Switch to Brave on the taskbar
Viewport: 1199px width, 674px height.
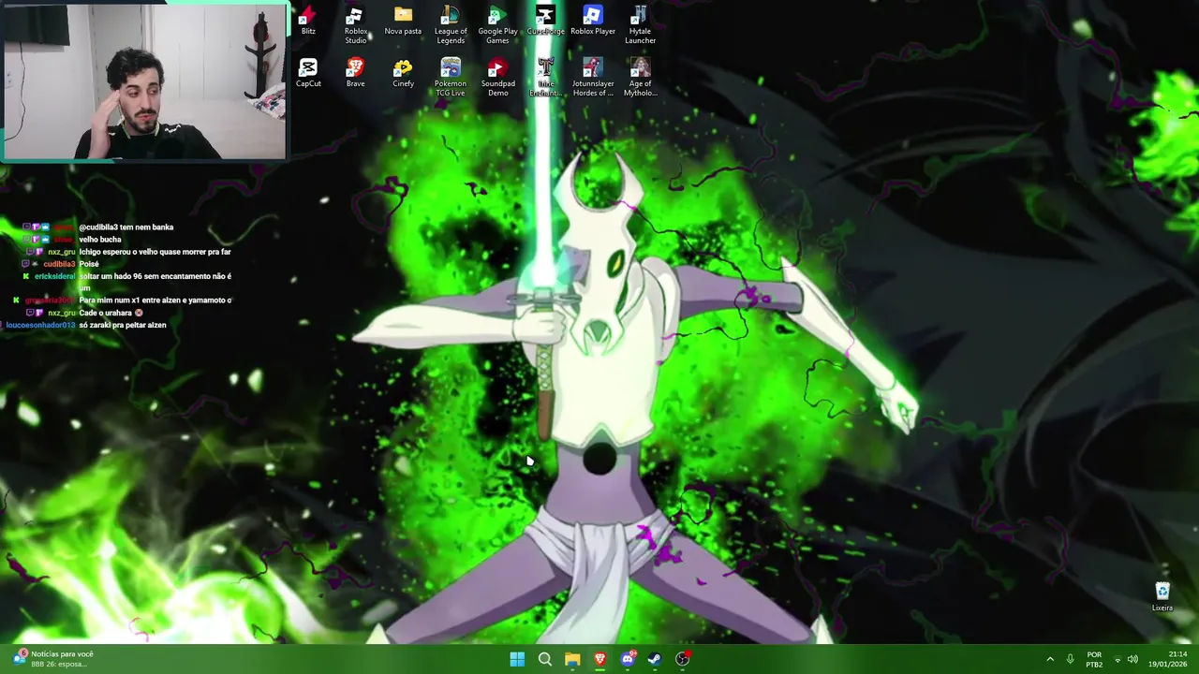600,659
